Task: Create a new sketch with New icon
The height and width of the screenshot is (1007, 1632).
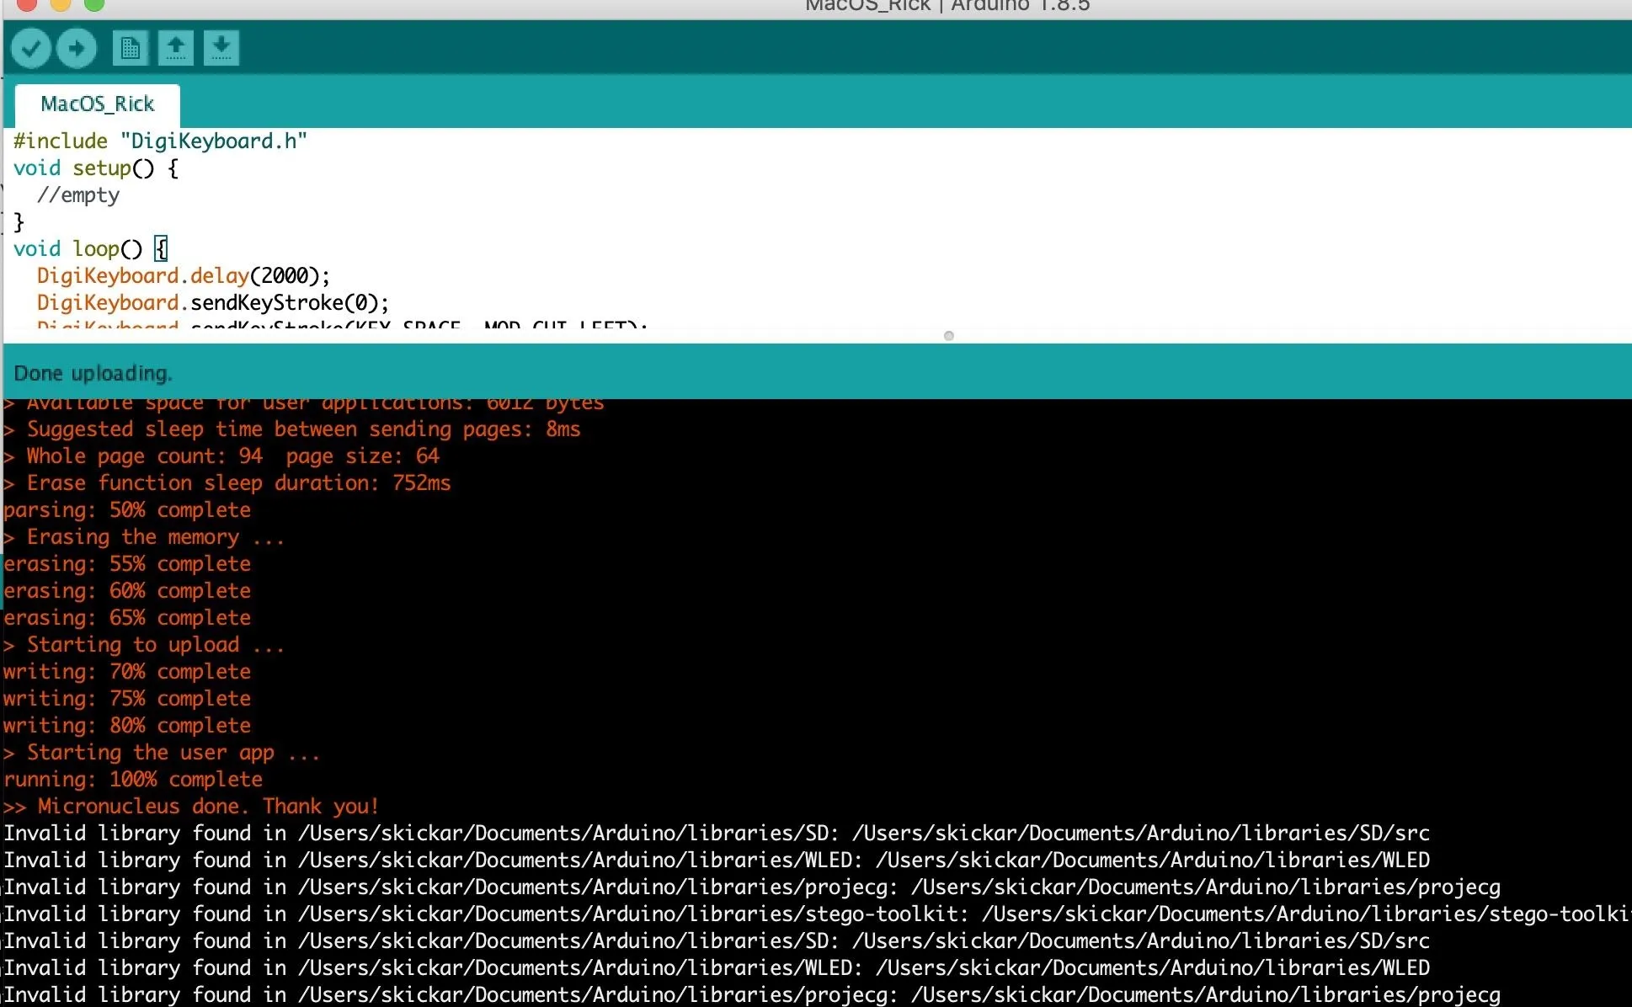Action: 130,48
